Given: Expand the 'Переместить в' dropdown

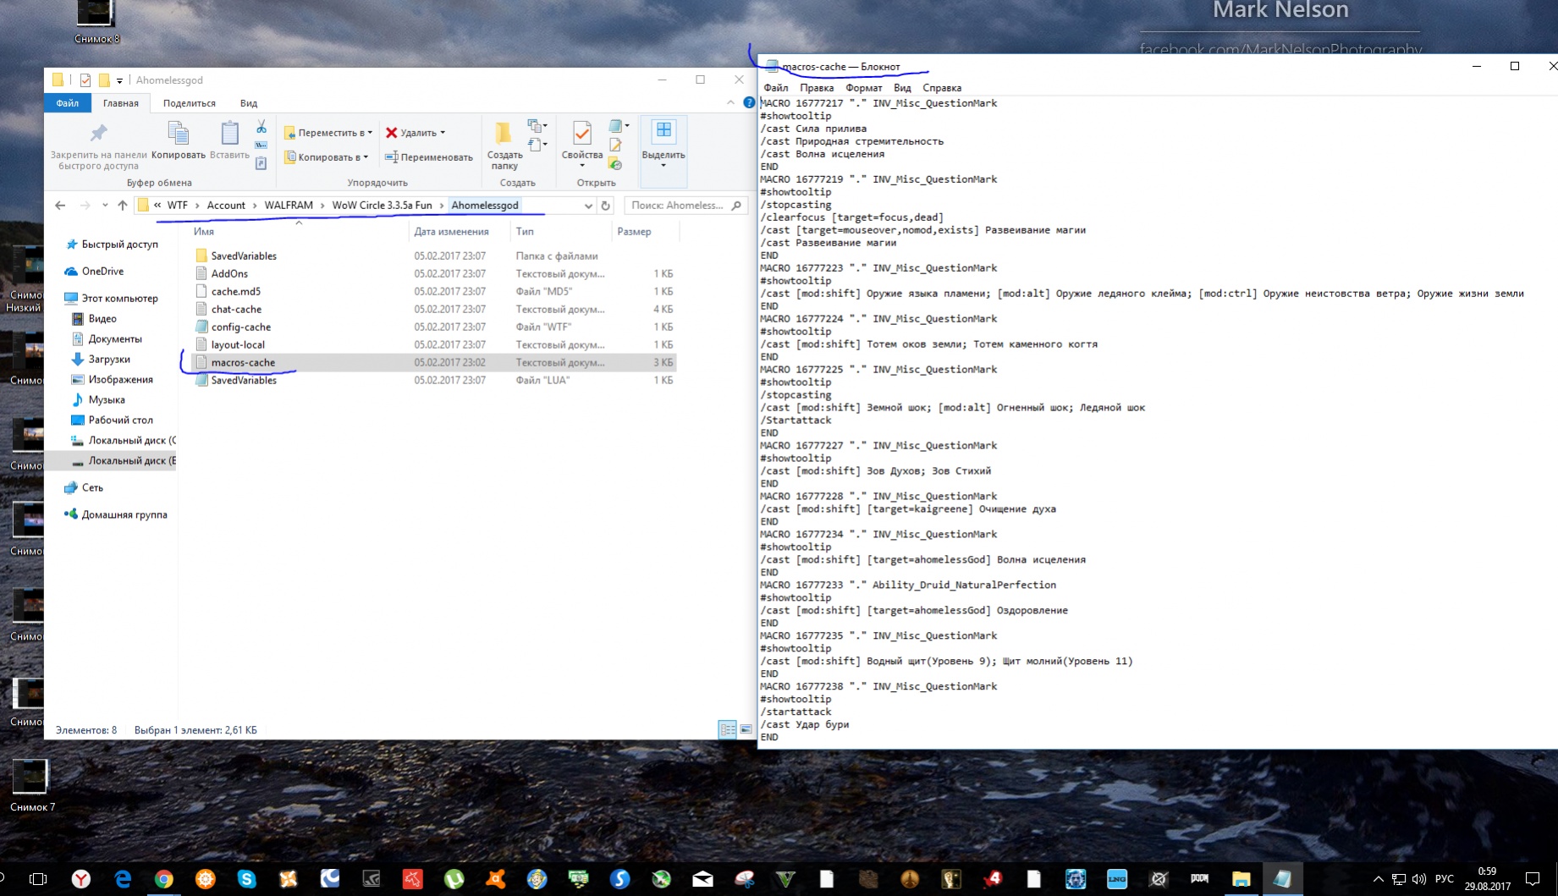Looking at the screenshot, I should tap(370, 133).
